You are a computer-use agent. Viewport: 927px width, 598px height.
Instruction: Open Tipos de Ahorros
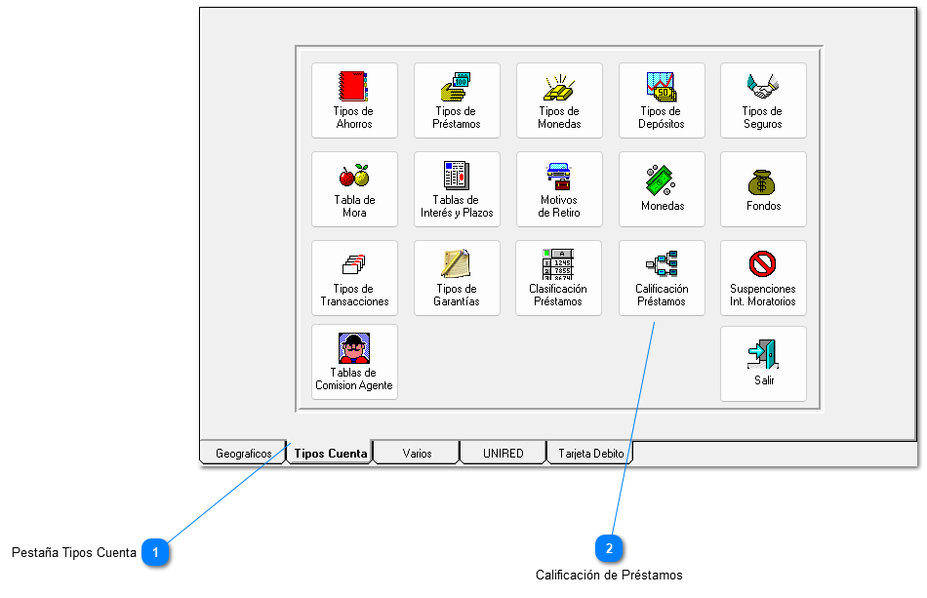click(354, 100)
